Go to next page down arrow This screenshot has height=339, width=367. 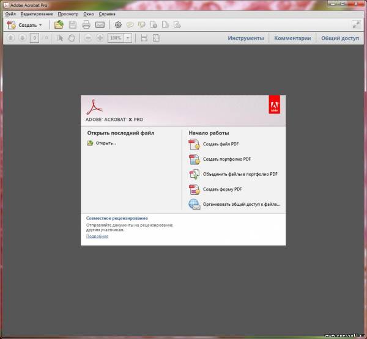22,38
